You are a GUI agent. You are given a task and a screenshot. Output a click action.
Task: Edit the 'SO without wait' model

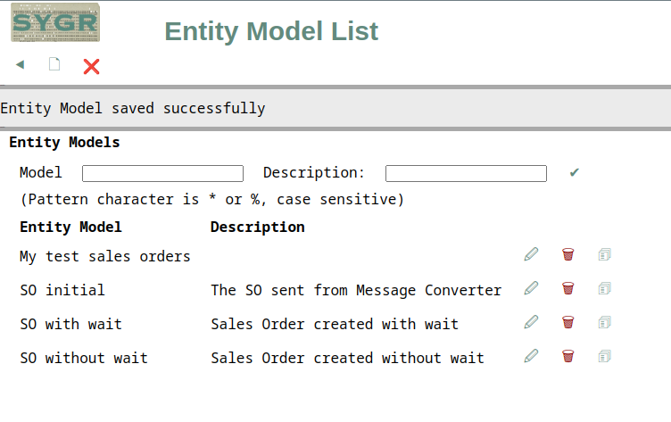pyautogui.click(x=531, y=356)
